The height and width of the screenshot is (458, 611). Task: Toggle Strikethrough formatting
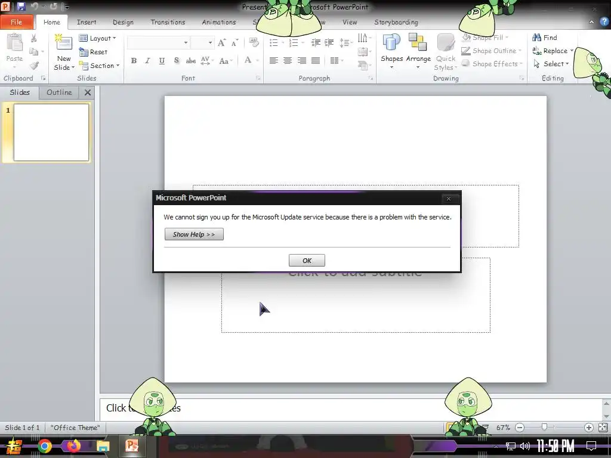pos(190,60)
